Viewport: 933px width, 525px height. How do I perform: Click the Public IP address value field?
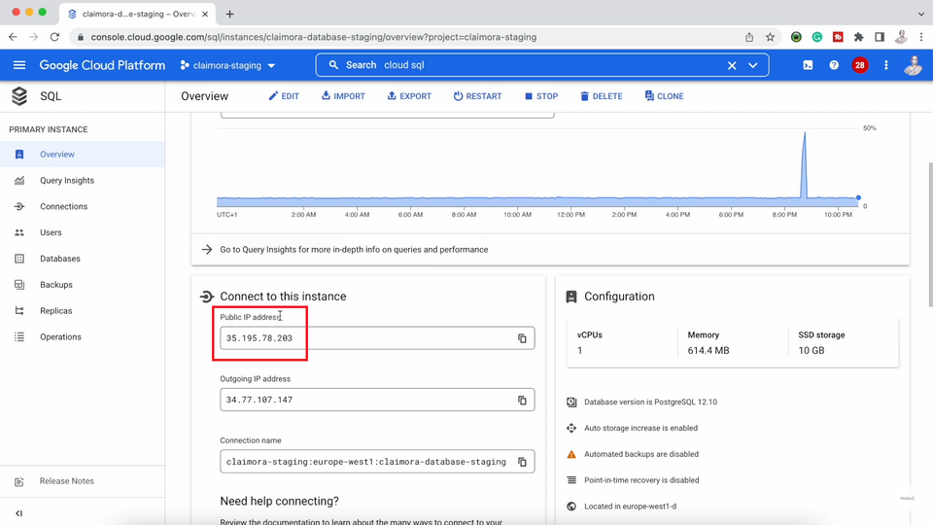[377, 338]
